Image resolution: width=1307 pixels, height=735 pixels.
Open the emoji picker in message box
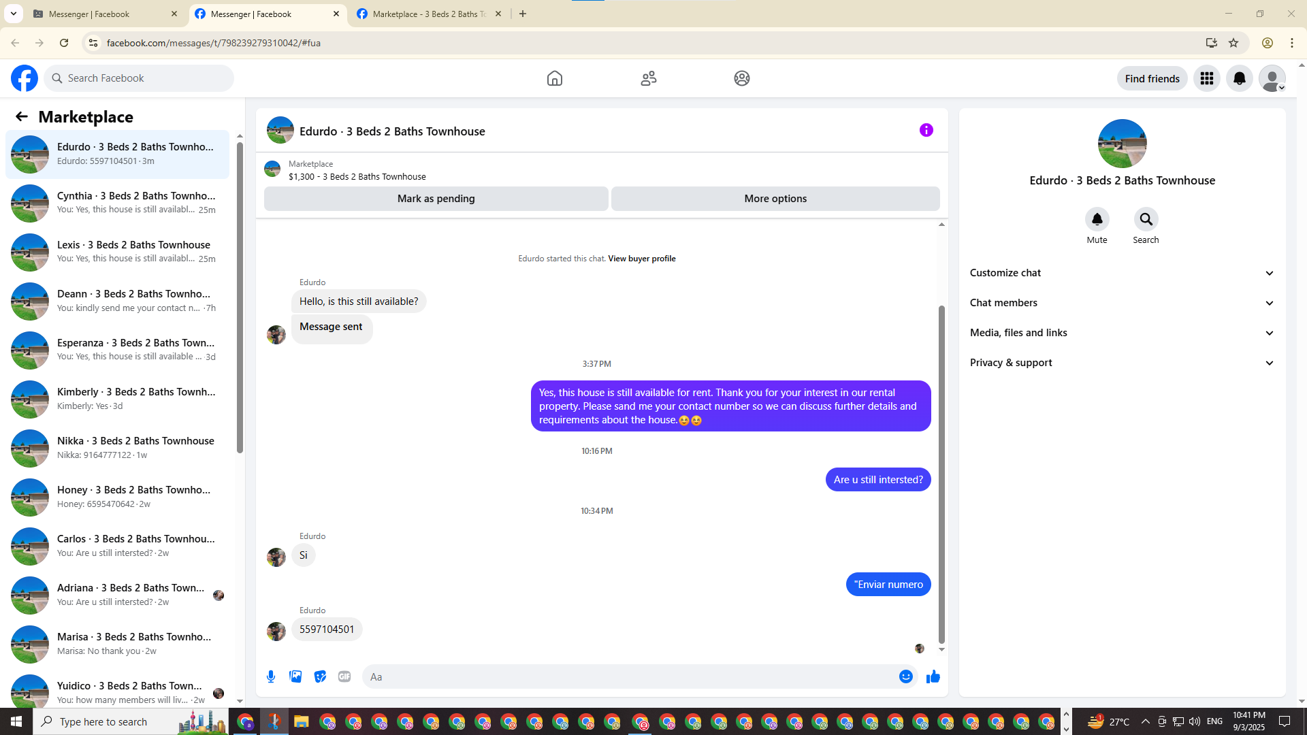(x=906, y=676)
